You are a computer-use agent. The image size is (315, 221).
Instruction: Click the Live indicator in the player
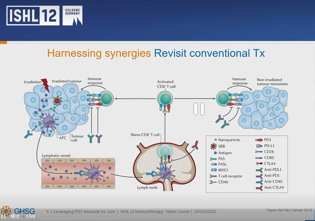click(x=29, y=217)
